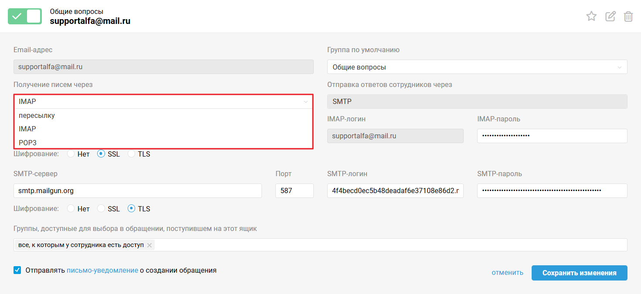Screen dimensions: 641x294
Task: Collapse the 'Получение писем через' IMAP dropdown
Action: [x=163, y=102]
